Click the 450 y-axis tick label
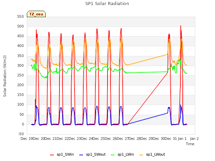This screenshot has width=215, height=161. pyautogui.click(x=20, y=36)
